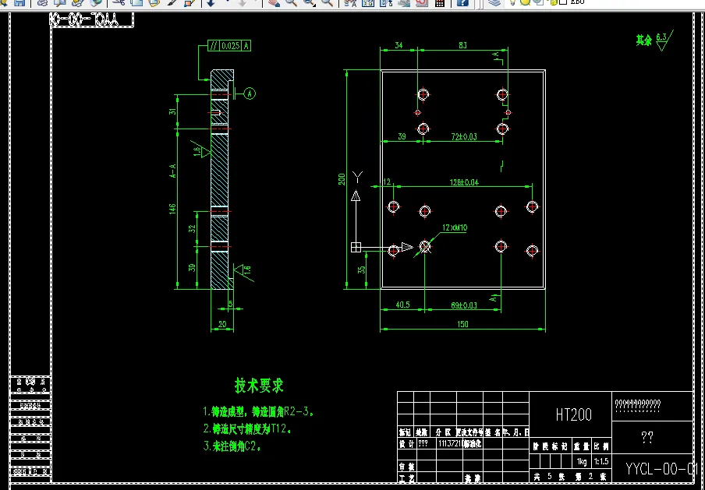Viewport: 705px width, 490px height.
Task: Toggle the layer freeze sun icon
Action: click(x=525, y=2)
